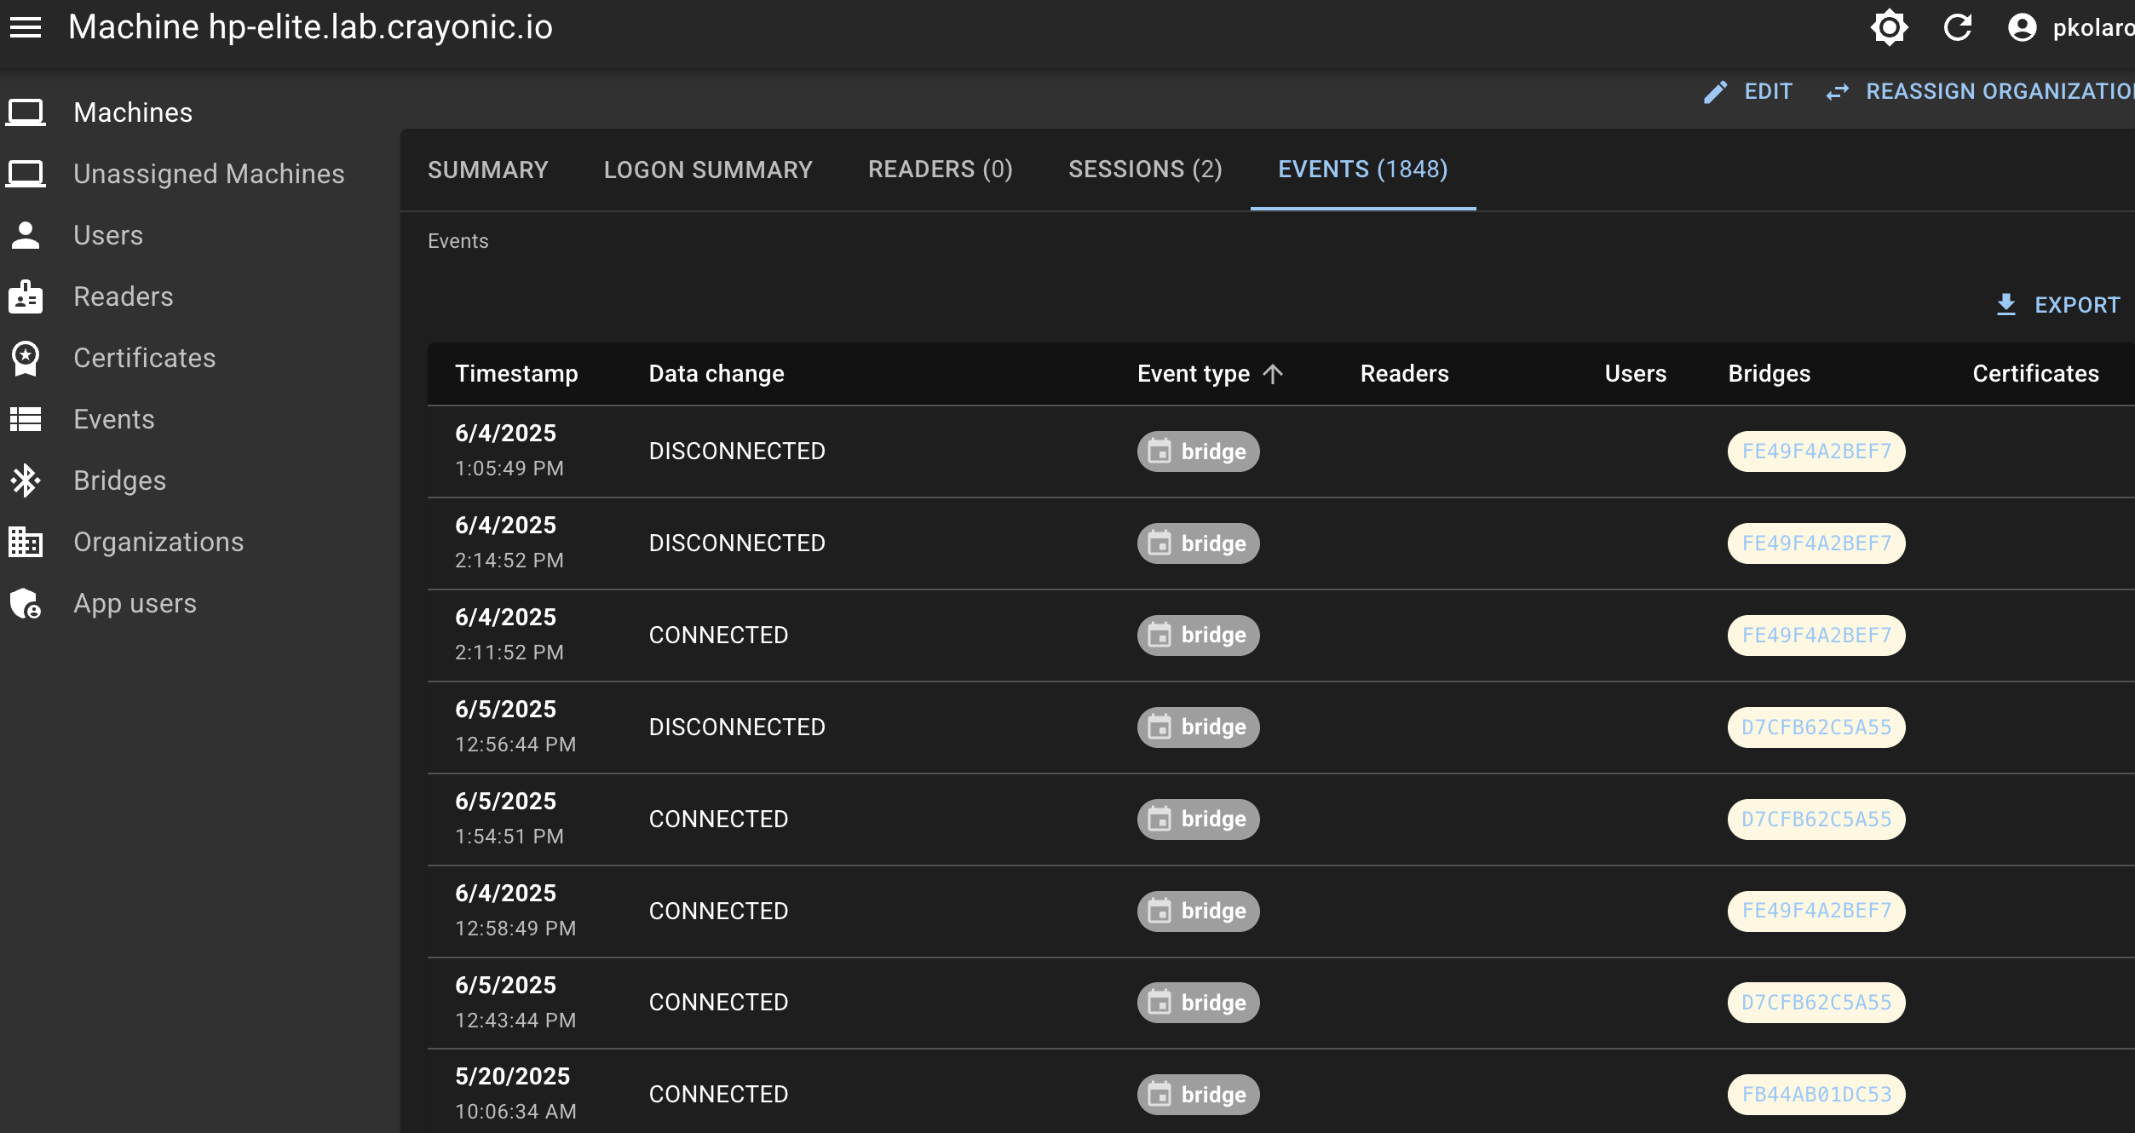
Task: Click the pkolaro username text
Action: [x=2092, y=28]
